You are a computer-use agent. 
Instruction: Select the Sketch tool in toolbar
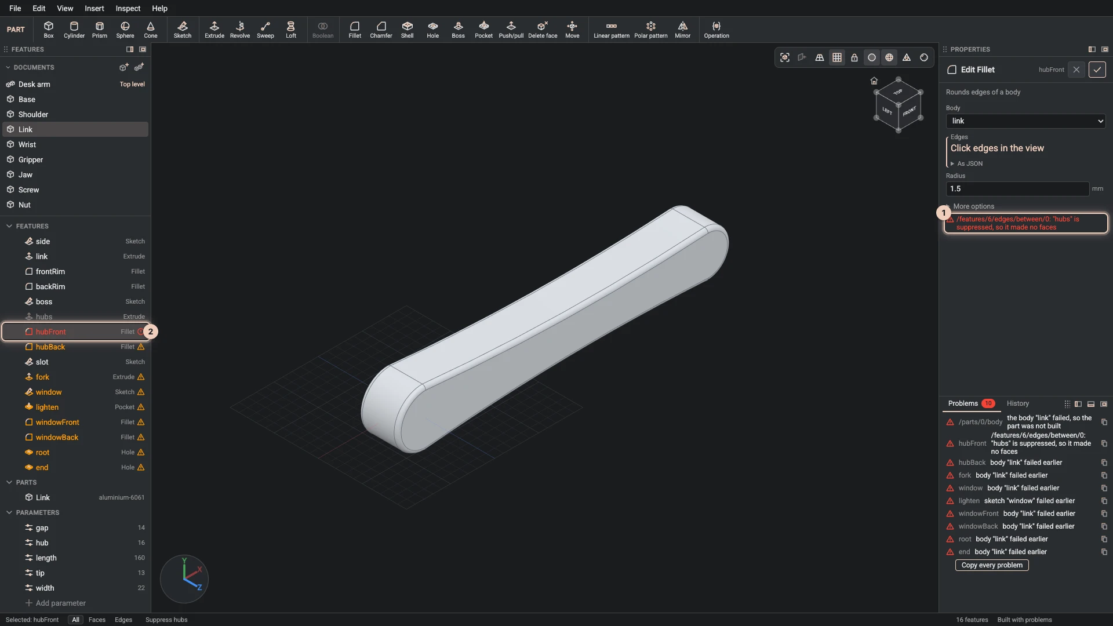182,30
